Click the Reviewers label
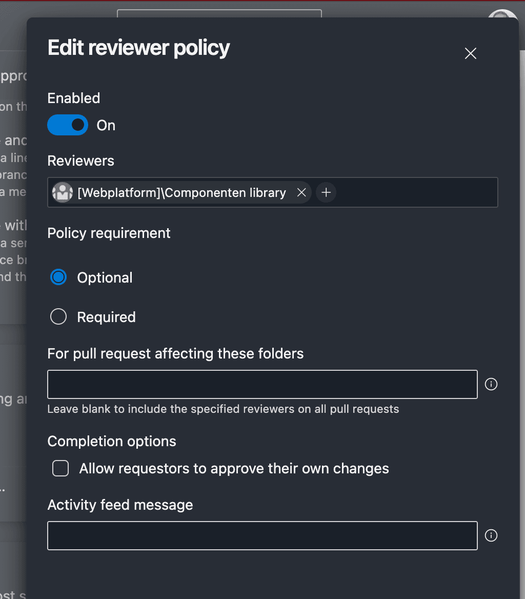The height and width of the screenshot is (599, 525). tap(80, 161)
